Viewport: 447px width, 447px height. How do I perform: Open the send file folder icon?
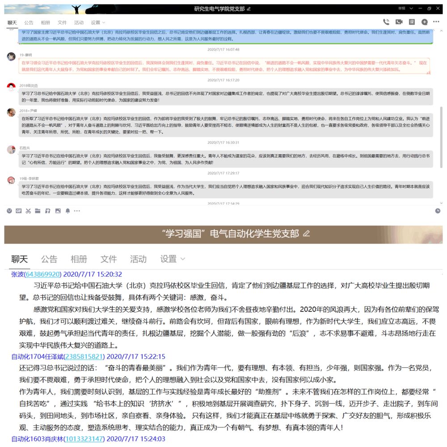click(x=38, y=211)
